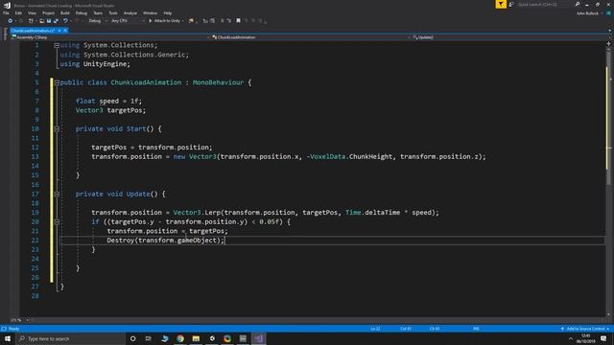Screen dimensions: 614x345
Task: Open the Debug menu
Action: [81, 12]
